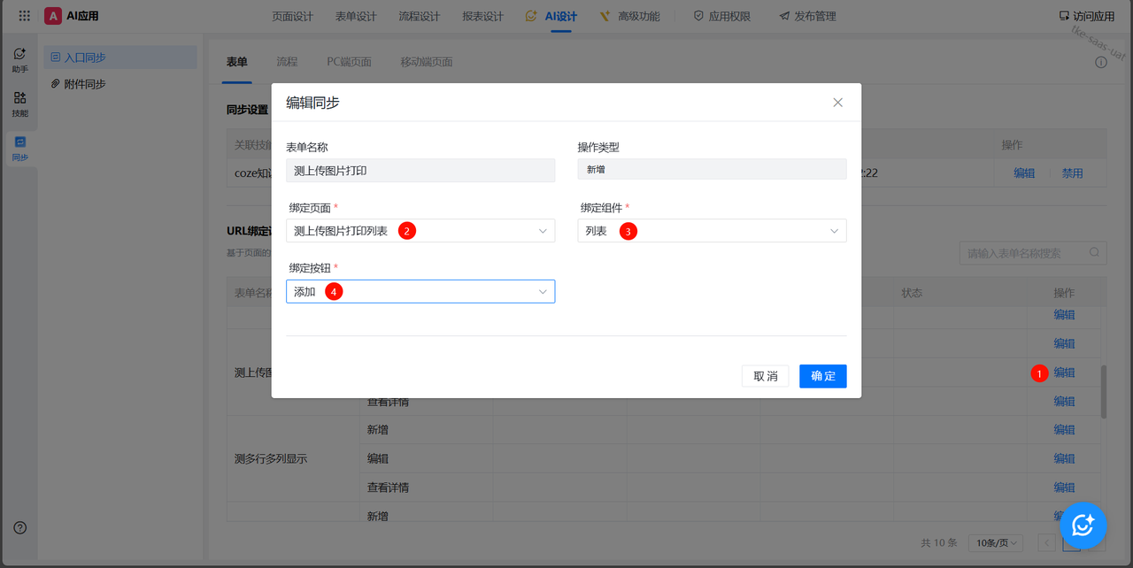1133x568 pixels.
Task: Open the 报表设计 menu item
Action: [482, 16]
